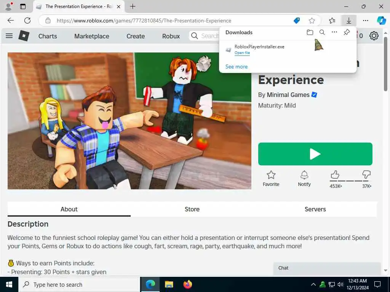Click the shopping price tag icon

click(x=297, y=21)
